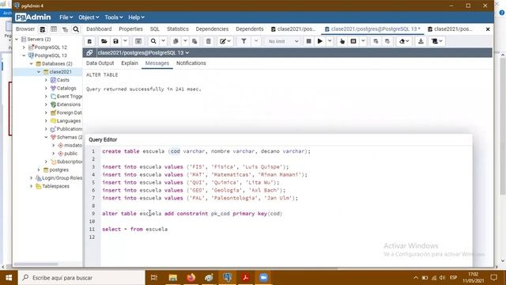Open the Filter options dropdown arrow
506x285 pixels.
tap(256, 41)
